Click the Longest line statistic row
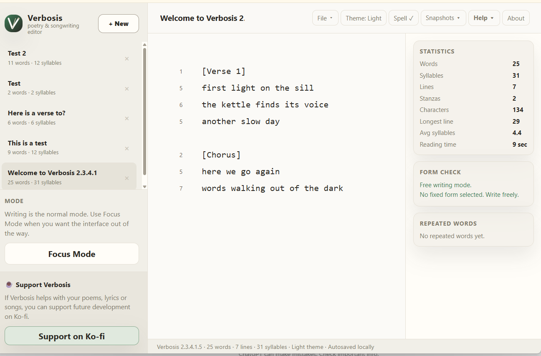The image size is (541, 356). 473,122
